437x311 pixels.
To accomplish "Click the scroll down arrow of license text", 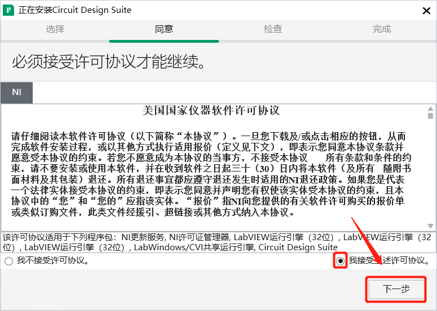I will 430,226.
